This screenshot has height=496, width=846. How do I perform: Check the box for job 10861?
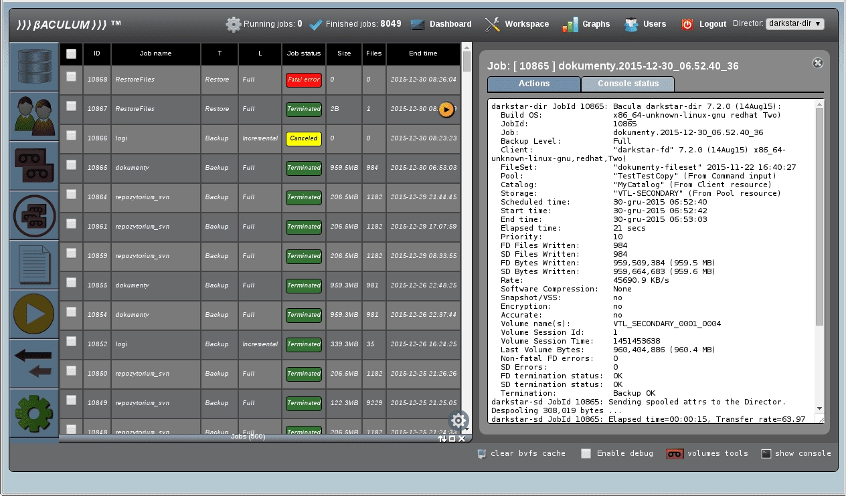tap(71, 224)
